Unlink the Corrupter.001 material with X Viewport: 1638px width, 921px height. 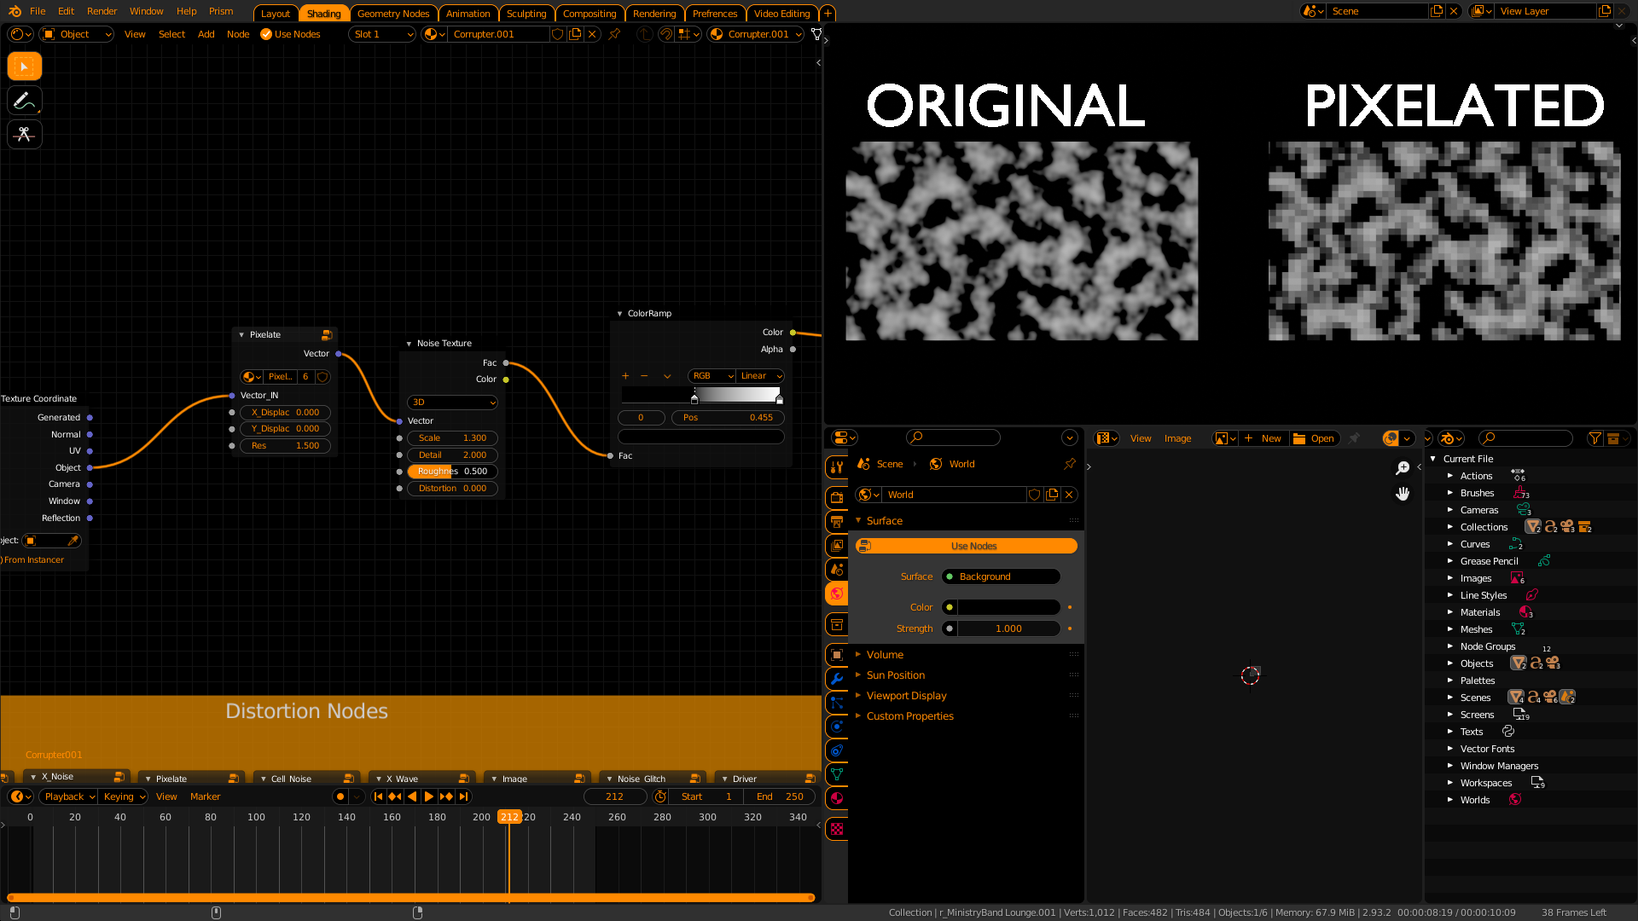click(x=592, y=34)
